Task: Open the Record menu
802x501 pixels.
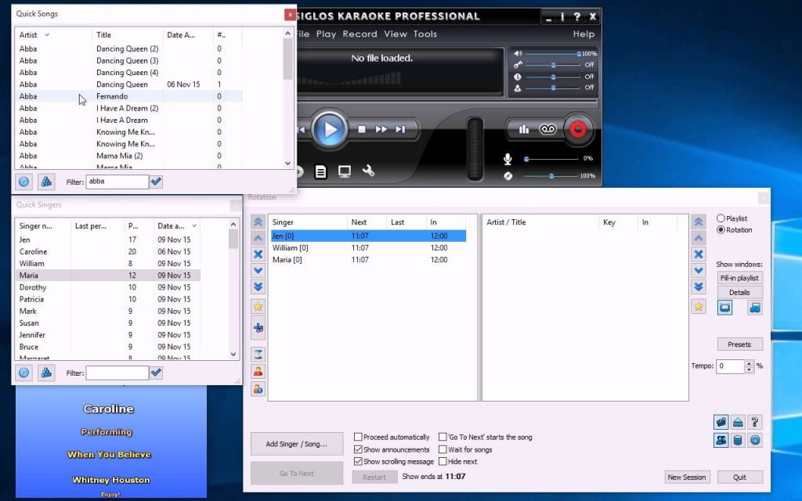Action: 360,34
